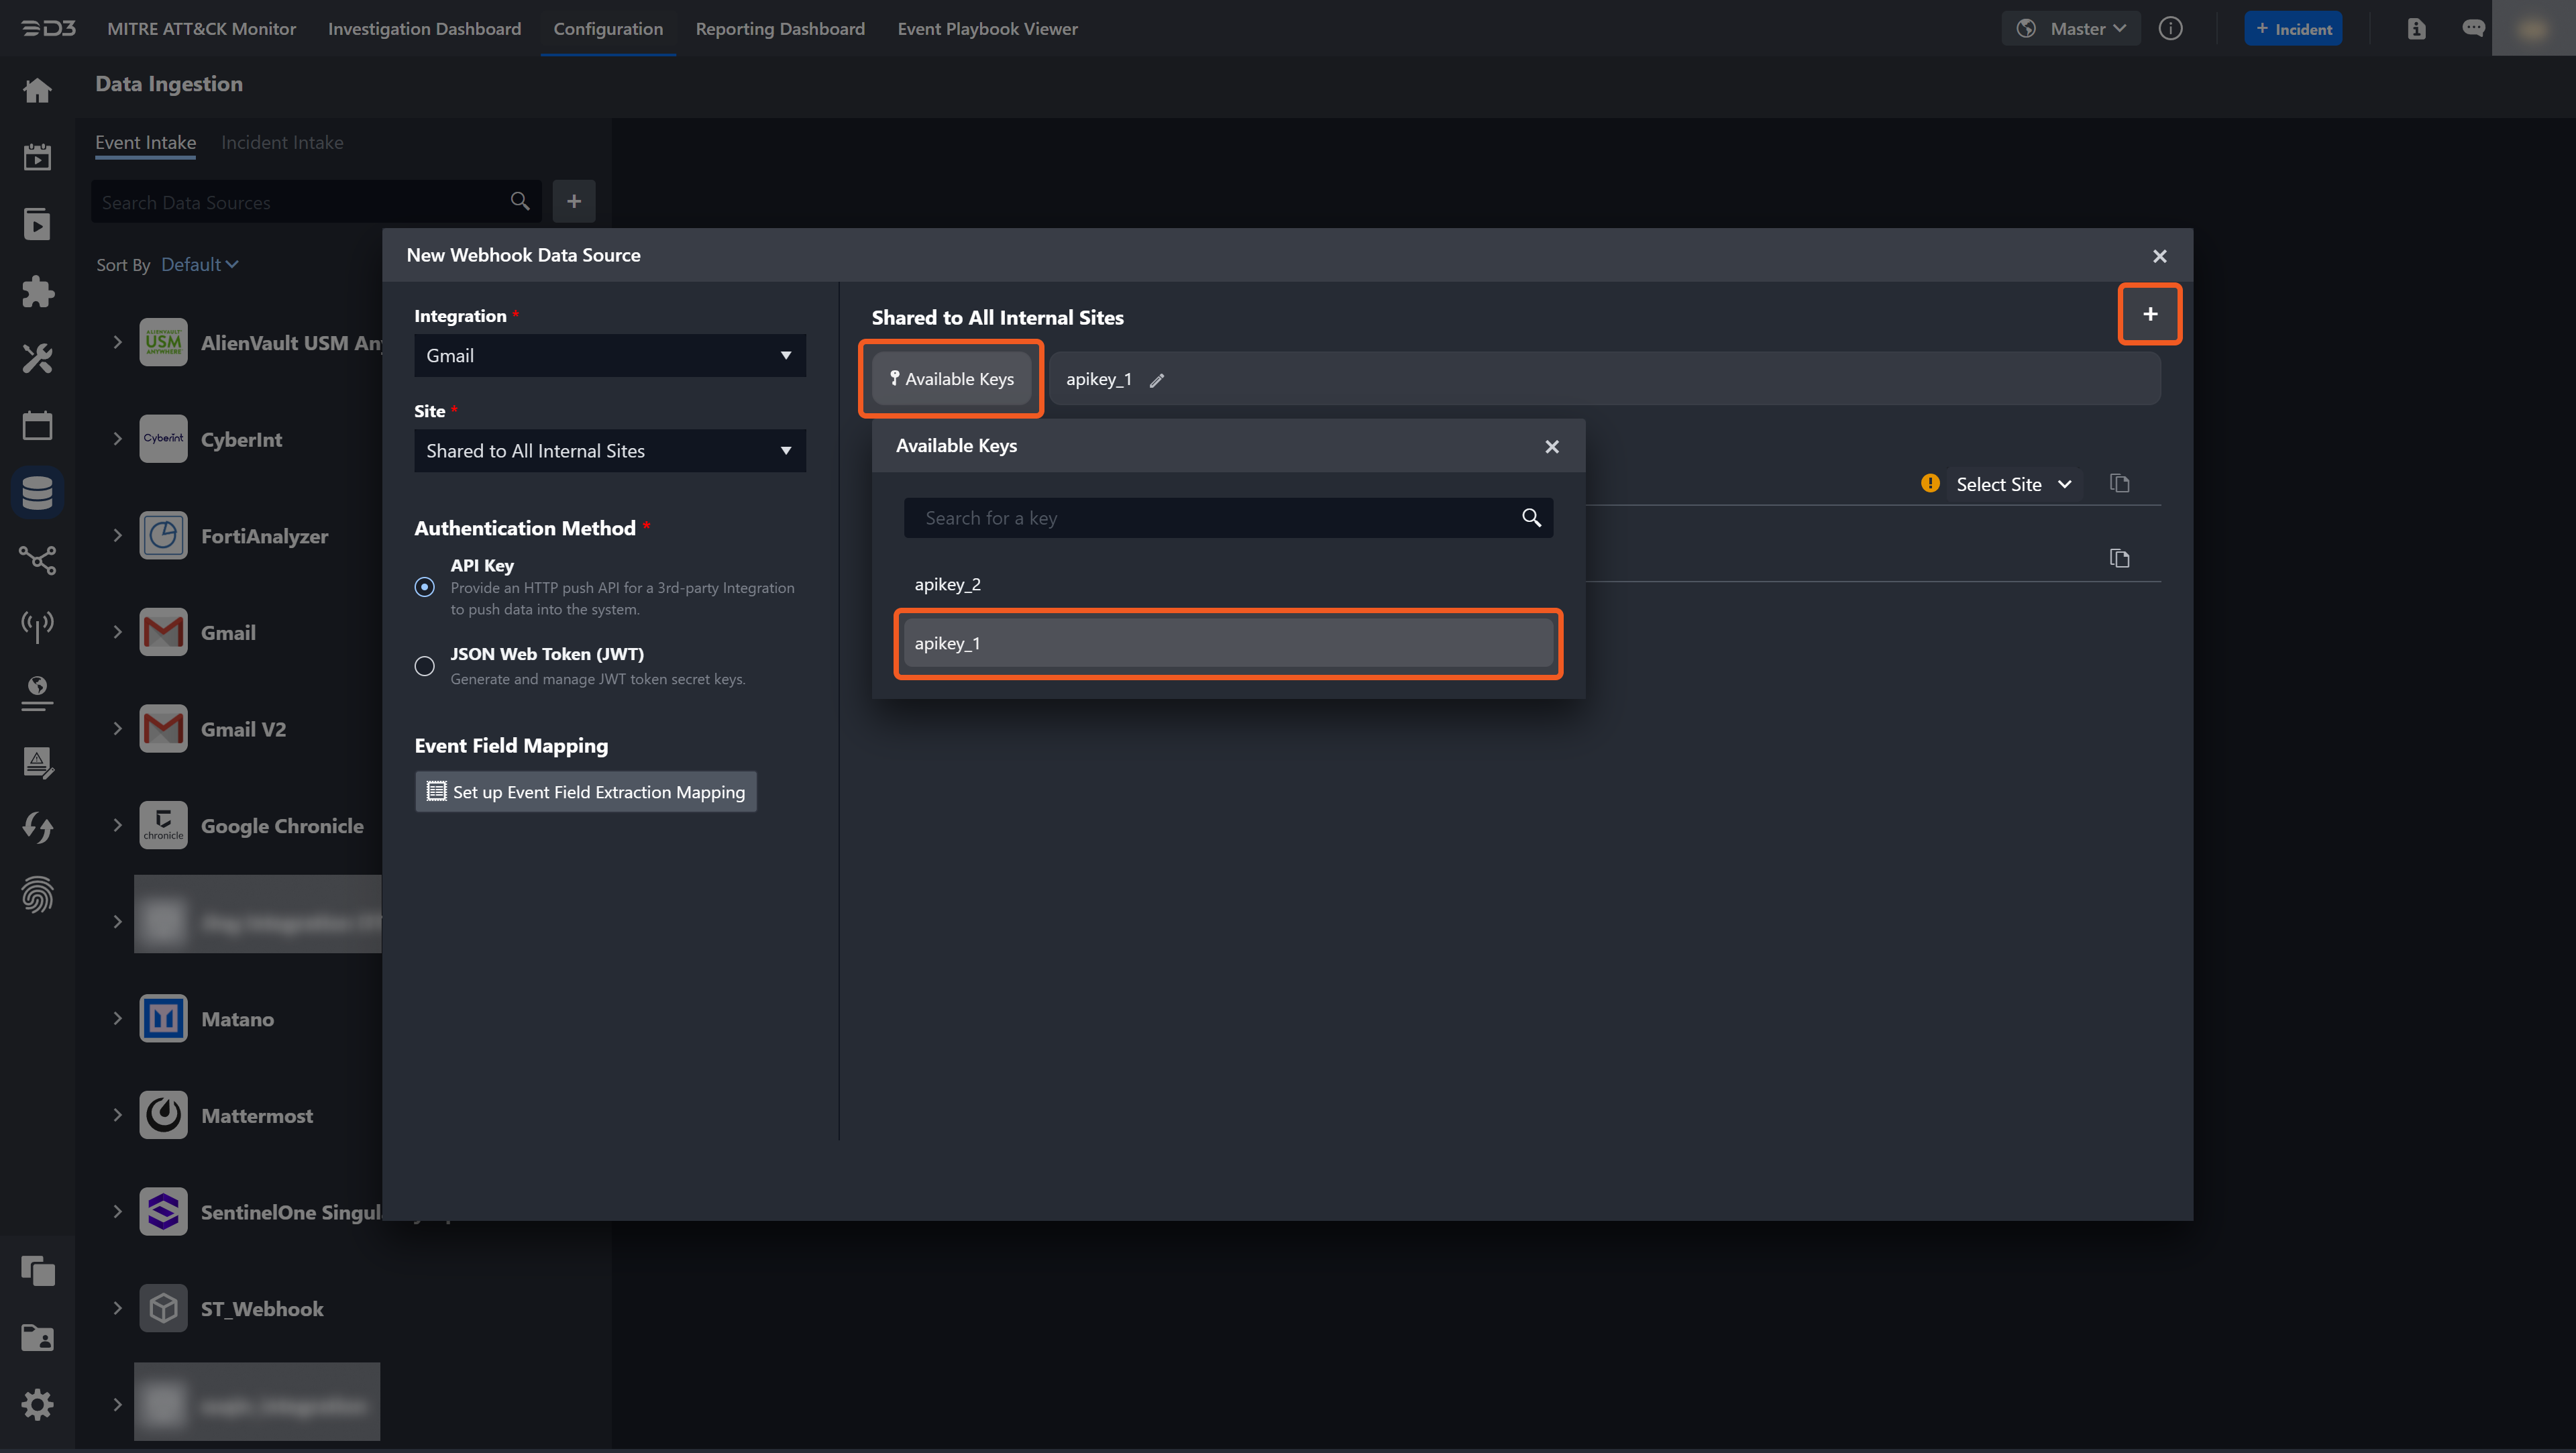
Task: Open the gear Settings icon in sidebar
Action: point(37,1404)
